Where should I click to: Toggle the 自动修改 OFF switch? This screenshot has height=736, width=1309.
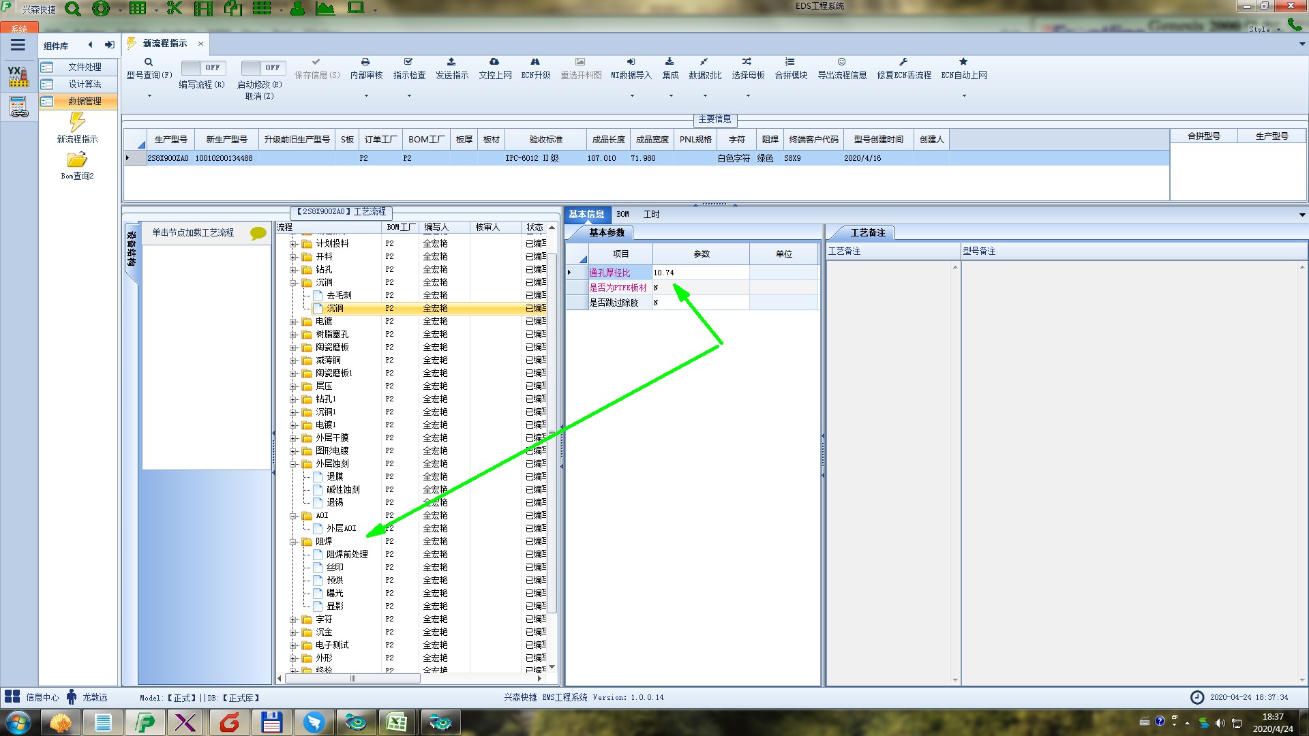[262, 67]
